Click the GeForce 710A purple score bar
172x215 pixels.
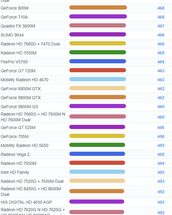(x=98, y=16)
